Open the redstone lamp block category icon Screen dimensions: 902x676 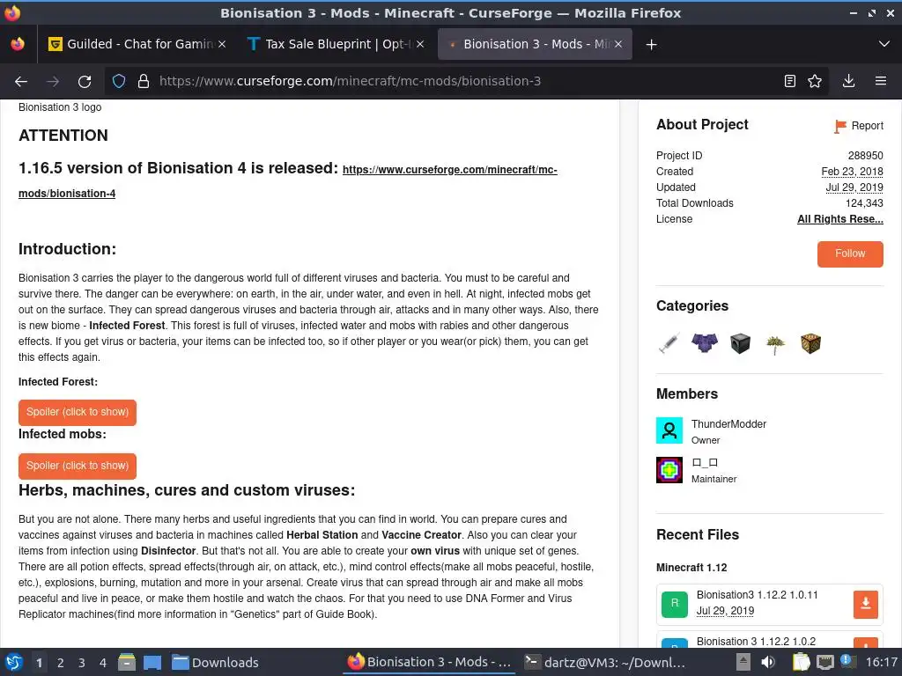coord(810,344)
